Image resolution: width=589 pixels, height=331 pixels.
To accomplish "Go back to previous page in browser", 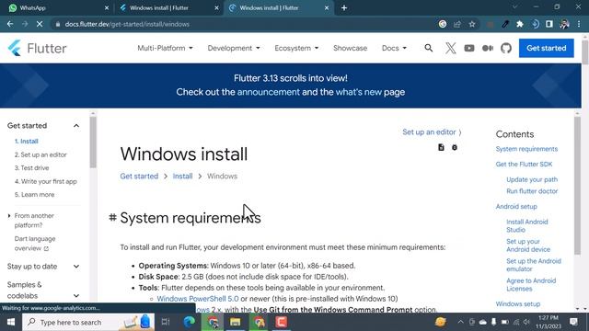I will click(x=10, y=24).
